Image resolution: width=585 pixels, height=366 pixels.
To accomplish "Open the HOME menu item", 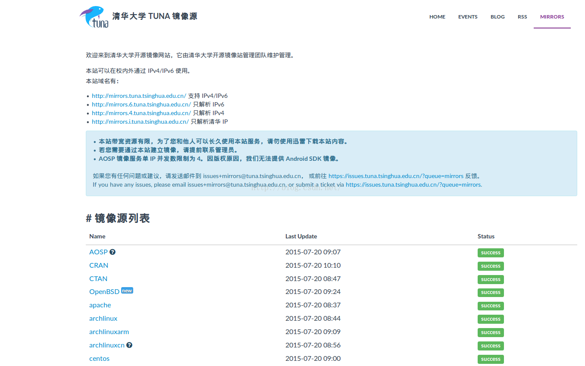I will click(x=437, y=17).
